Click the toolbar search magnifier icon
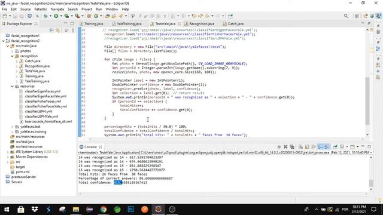Image resolution: width=383 pixels, height=215 pixels. point(346,16)
